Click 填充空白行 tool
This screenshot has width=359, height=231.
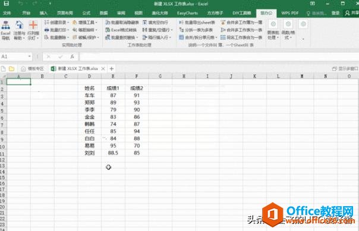point(155,23)
